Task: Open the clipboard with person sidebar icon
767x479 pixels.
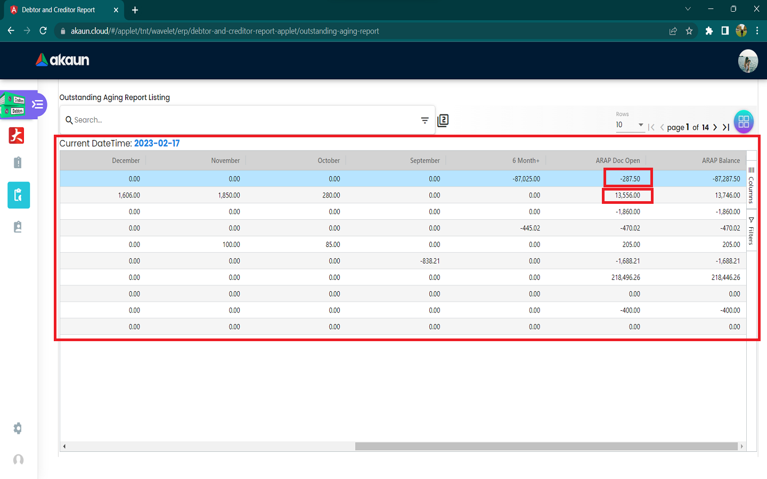Action: click(18, 227)
